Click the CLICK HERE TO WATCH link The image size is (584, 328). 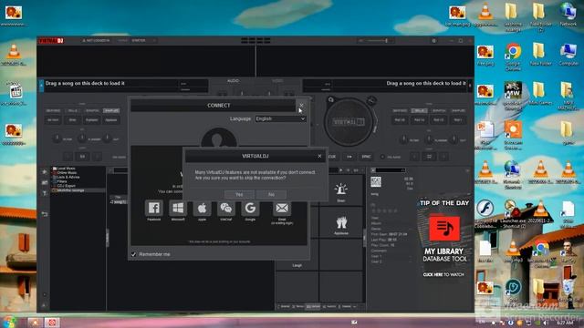tap(443, 274)
